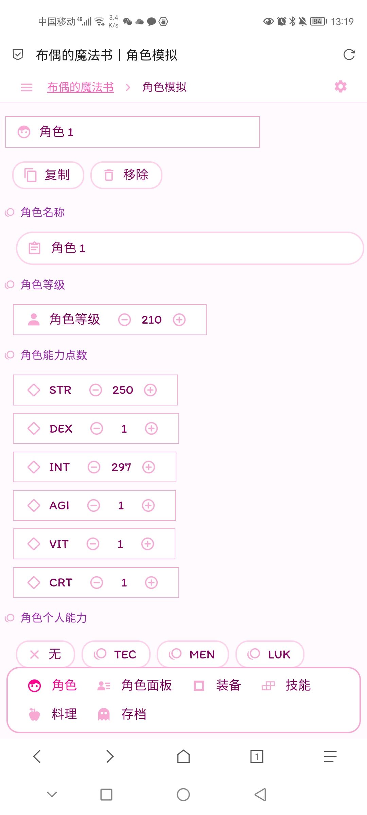Decrease INT with minus icon
The image size is (367, 815).
(94, 467)
